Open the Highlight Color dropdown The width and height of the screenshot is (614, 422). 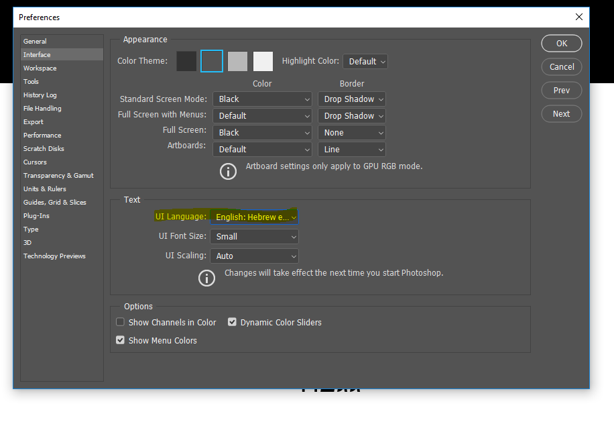click(365, 62)
